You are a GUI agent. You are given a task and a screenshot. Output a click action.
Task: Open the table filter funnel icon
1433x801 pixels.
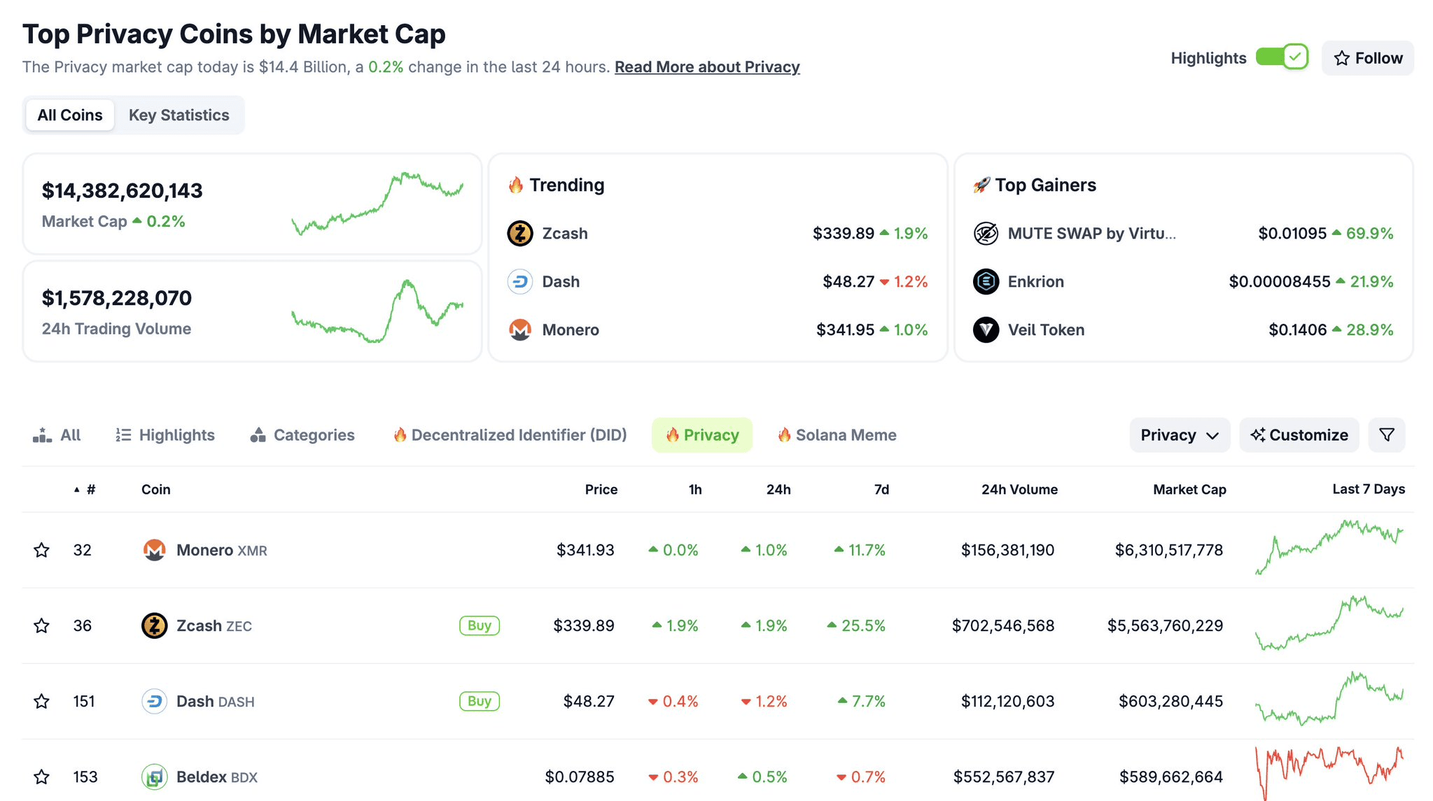[1386, 435]
